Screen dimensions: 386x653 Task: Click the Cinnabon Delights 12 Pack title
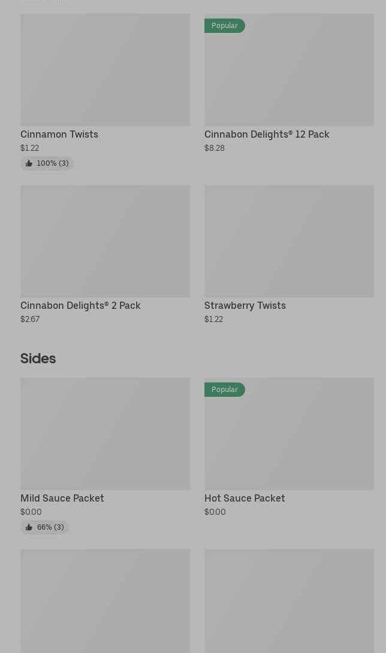click(x=267, y=135)
